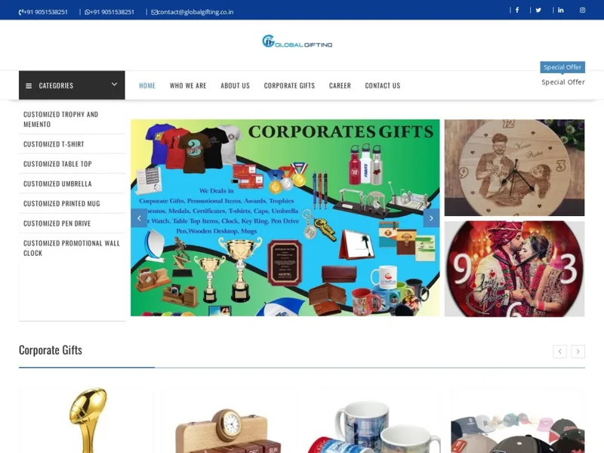This screenshot has height=453, width=604.
Task: Select Customized Trophy and Memento category
Action: (x=72, y=119)
